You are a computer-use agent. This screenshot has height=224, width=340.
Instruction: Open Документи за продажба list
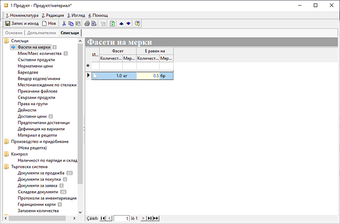point(41,173)
